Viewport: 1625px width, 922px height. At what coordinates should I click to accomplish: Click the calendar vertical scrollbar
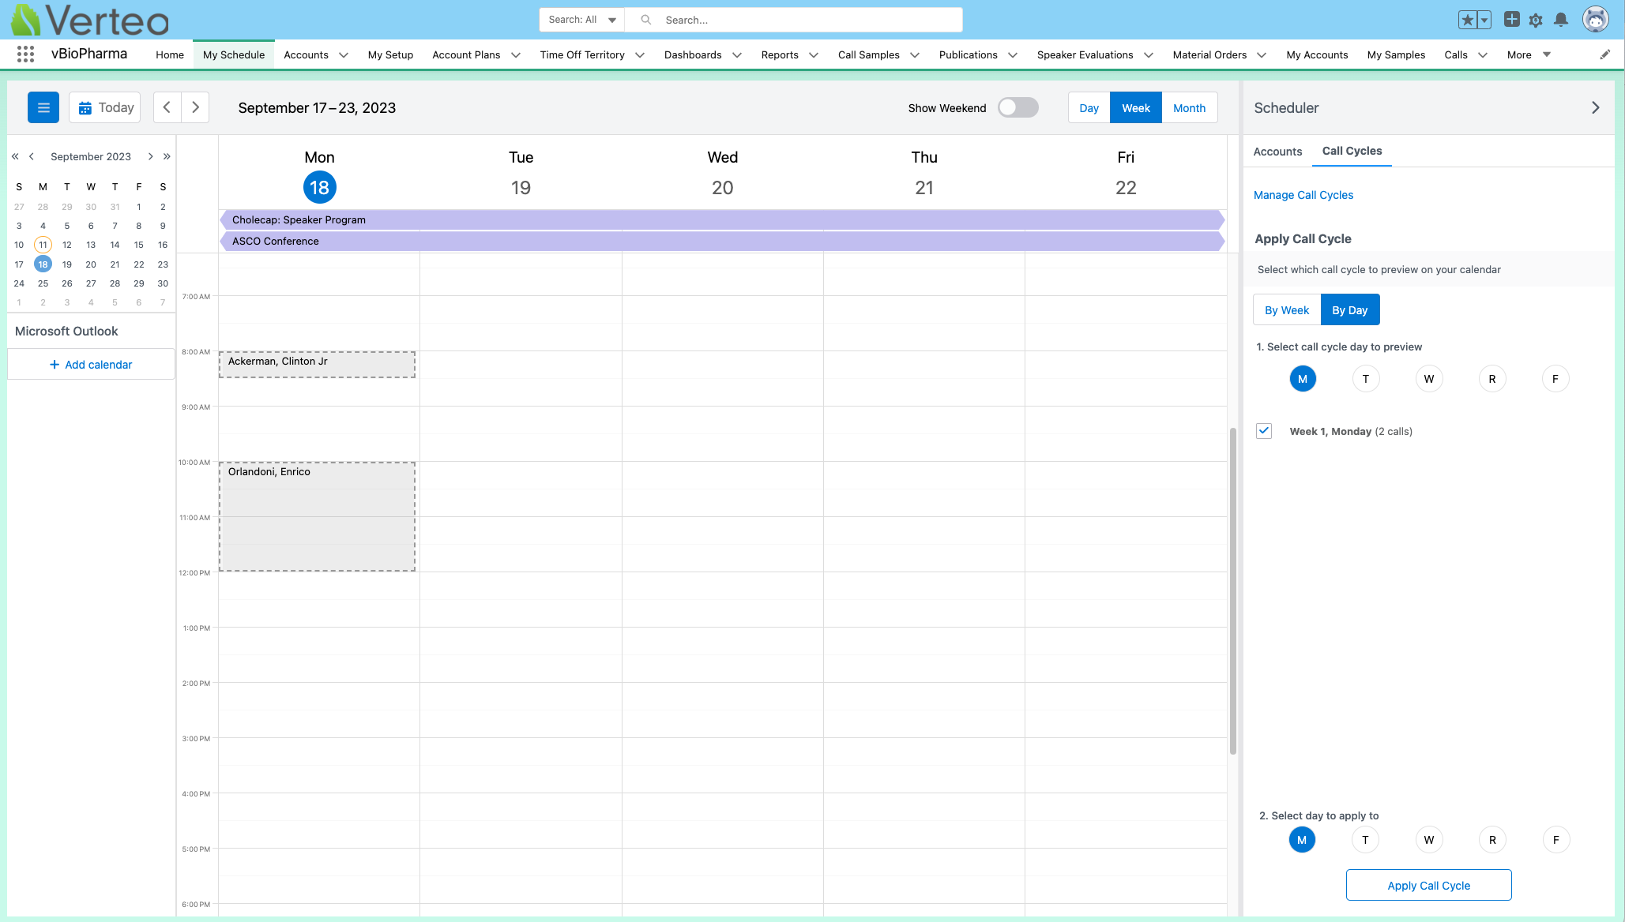(1232, 590)
